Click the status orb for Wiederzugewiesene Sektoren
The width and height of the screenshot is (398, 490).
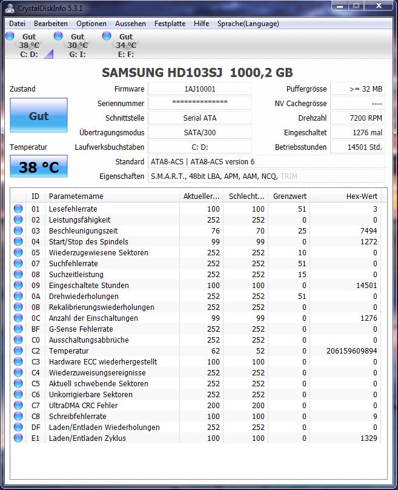18,252
